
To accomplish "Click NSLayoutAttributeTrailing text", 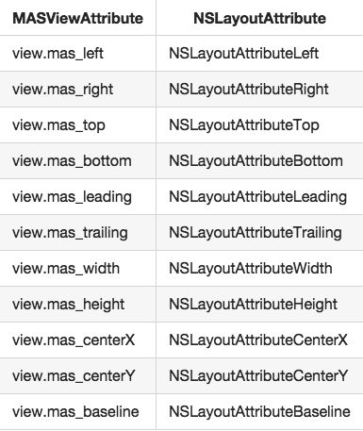I will (256, 233).
